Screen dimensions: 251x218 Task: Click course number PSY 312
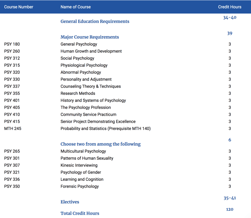12,58
